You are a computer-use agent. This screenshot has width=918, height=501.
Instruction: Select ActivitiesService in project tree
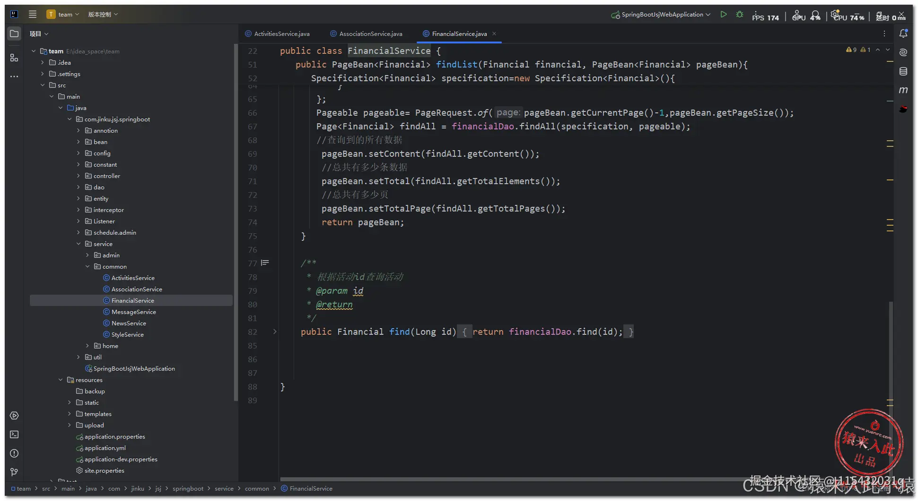pyautogui.click(x=133, y=278)
